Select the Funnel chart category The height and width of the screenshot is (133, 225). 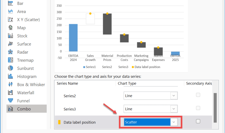click(24, 101)
